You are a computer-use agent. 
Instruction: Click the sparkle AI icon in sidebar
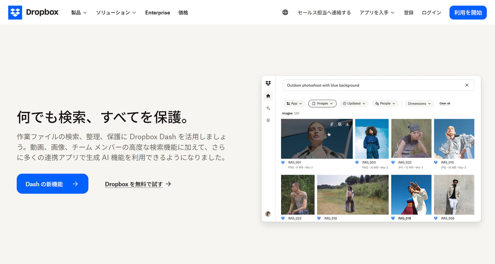tap(268, 108)
